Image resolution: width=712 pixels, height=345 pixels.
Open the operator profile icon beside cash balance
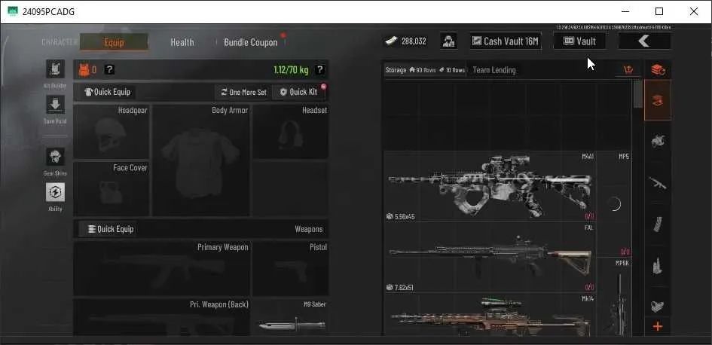(x=448, y=41)
